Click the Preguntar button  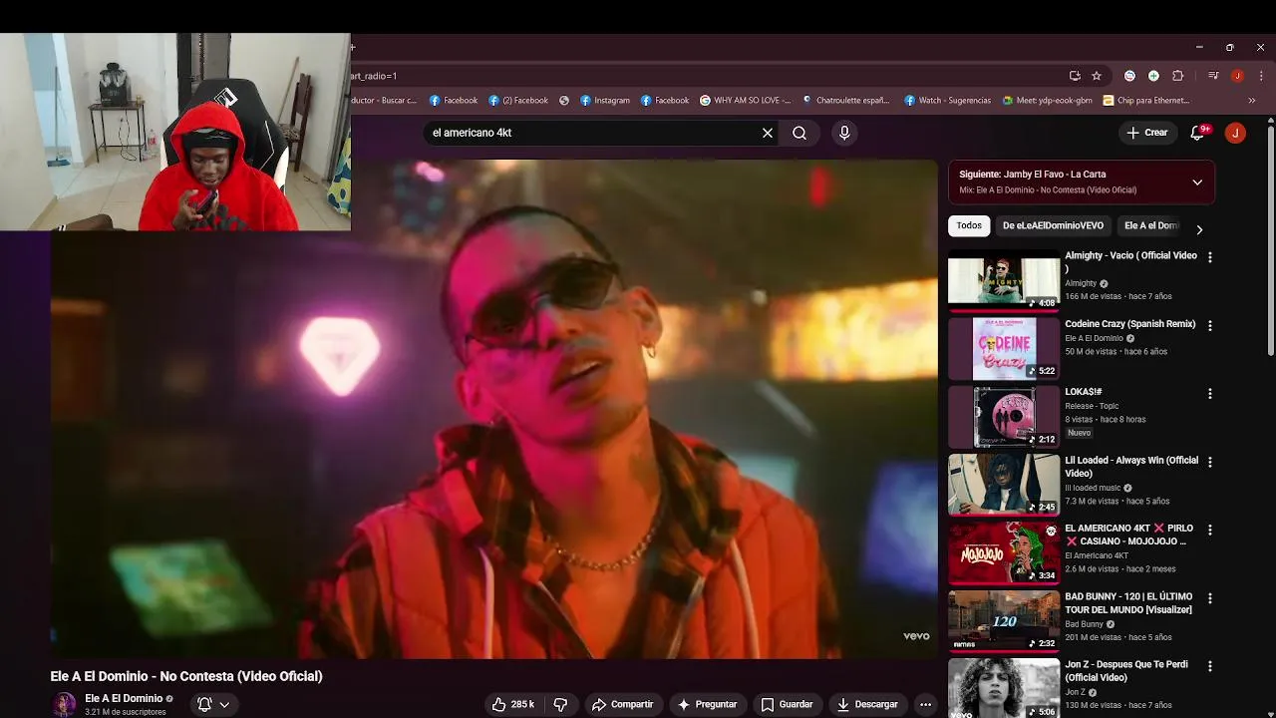point(707,704)
